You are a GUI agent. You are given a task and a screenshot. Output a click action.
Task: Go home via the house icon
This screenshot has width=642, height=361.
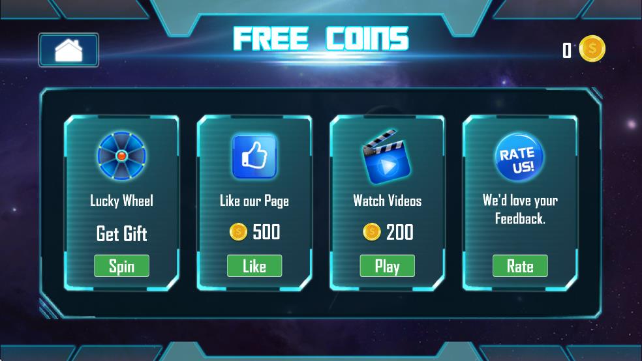coord(69,50)
